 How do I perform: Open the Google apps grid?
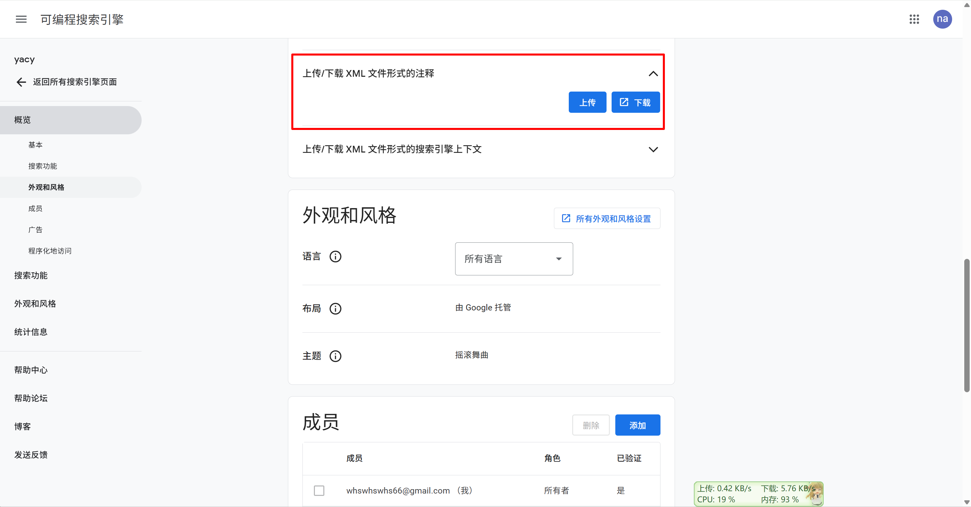(914, 19)
